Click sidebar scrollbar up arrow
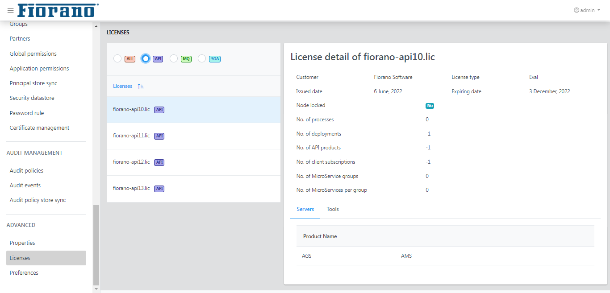Screen dimensions: 610x293 [96, 26]
